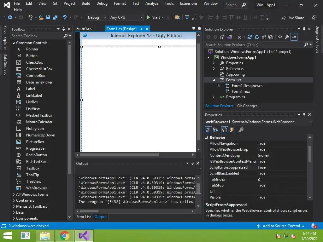Screen dimensions: 323x242
Task: Open the Server Explorer side tab
Action: [5, 38]
